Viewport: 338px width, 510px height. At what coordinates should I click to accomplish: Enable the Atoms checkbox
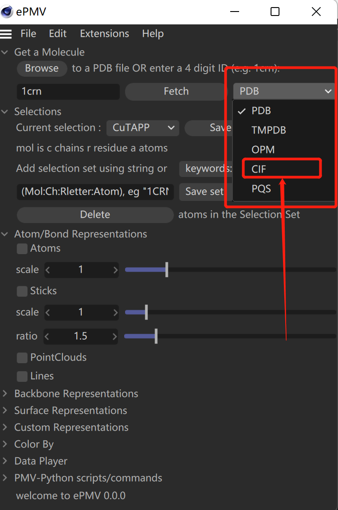click(22, 249)
